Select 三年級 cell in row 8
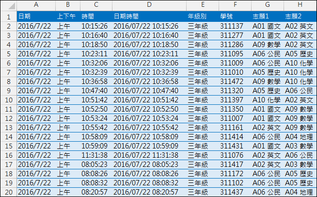The width and height of the screenshot is (317, 197). point(203,82)
